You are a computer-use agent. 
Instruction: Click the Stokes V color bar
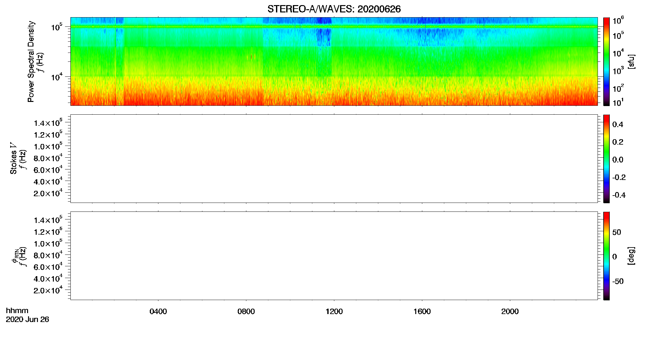click(x=606, y=159)
